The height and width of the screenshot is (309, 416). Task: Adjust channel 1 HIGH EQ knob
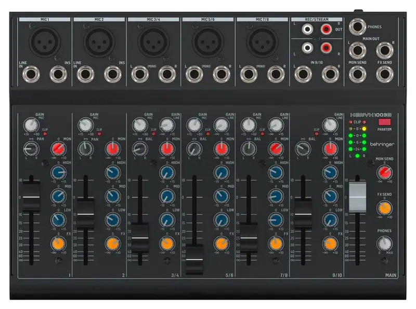[58, 173]
